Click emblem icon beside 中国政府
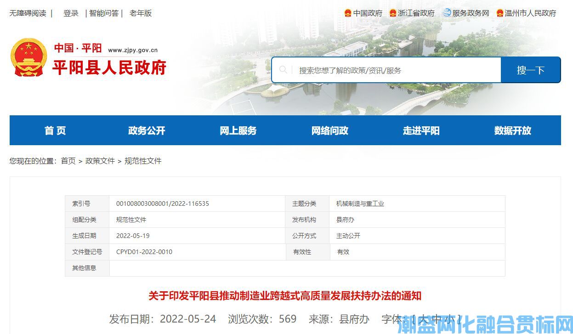The height and width of the screenshot is (334, 573). coord(348,13)
